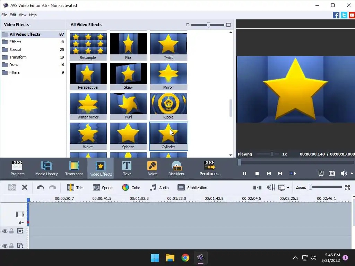
Task: Mute the main video track audio
Action: [21, 223]
